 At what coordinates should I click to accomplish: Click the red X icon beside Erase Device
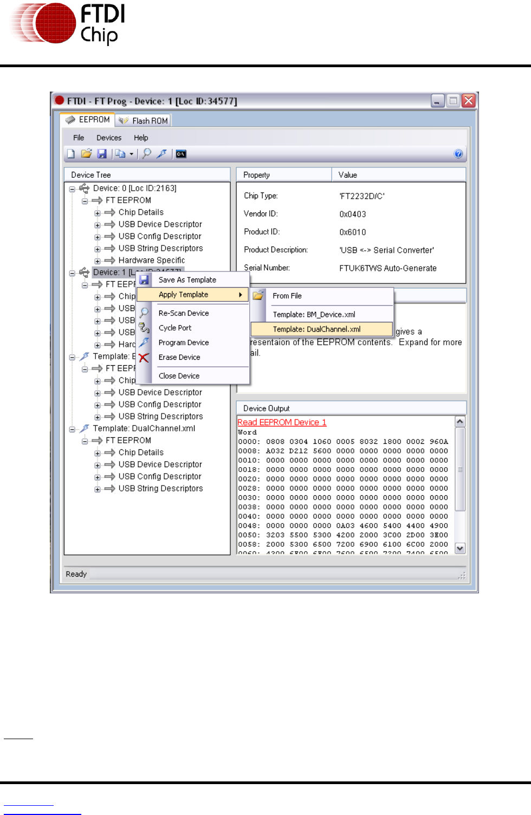point(144,358)
